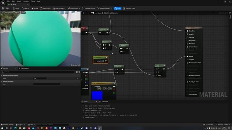Open the Output Log
The image size is (232, 130).
(21, 125)
